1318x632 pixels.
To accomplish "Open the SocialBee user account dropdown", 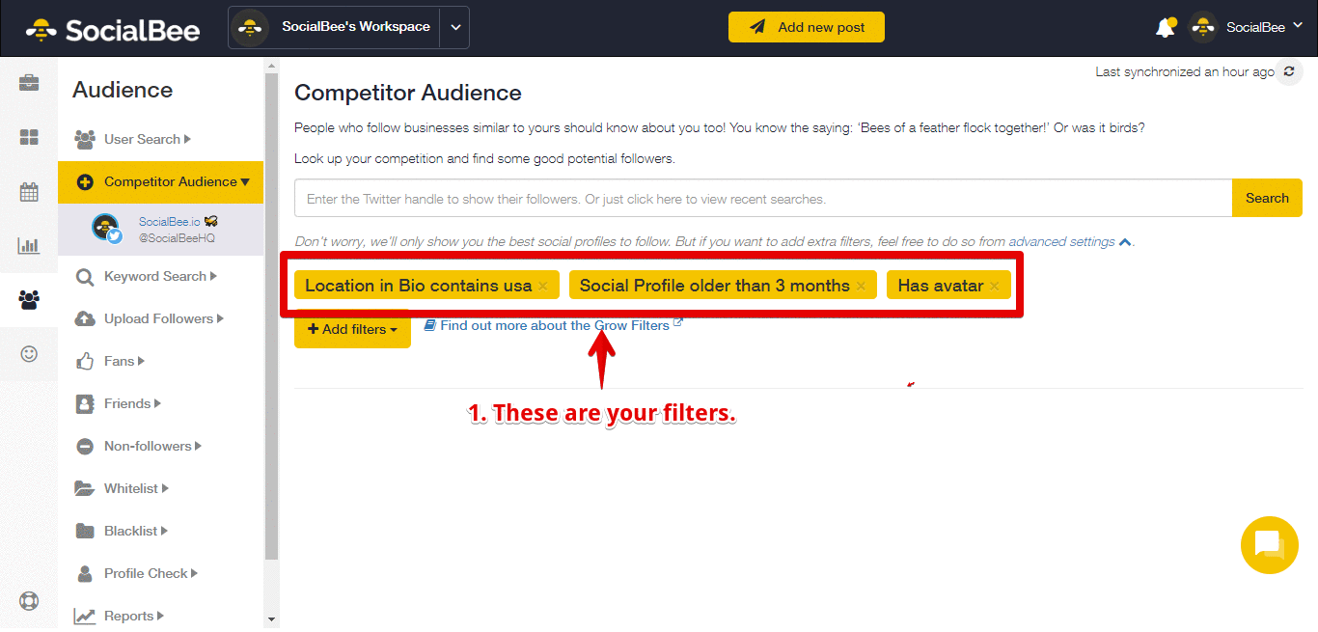I will (x=1247, y=27).
